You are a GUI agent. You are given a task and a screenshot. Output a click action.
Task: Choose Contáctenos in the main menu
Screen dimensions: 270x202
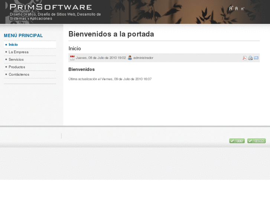tap(30, 74)
